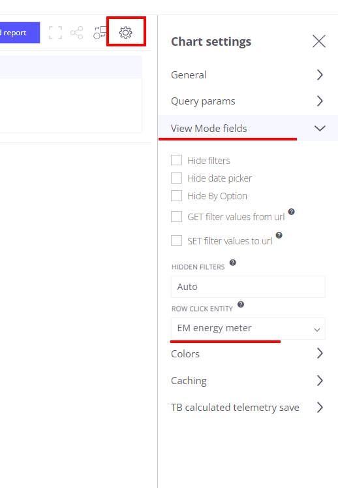Click the Hidden Filters Auto input field
The height and width of the screenshot is (488, 338).
248,287
